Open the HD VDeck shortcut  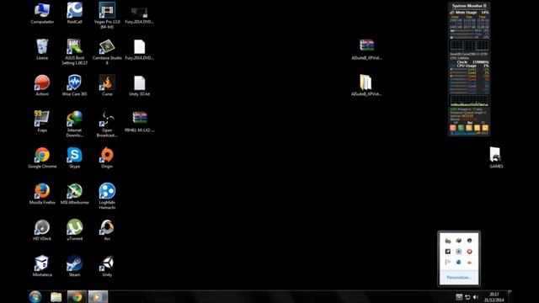click(x=42, y=230)
